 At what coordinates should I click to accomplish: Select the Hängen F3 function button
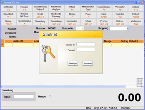[24, 8]
